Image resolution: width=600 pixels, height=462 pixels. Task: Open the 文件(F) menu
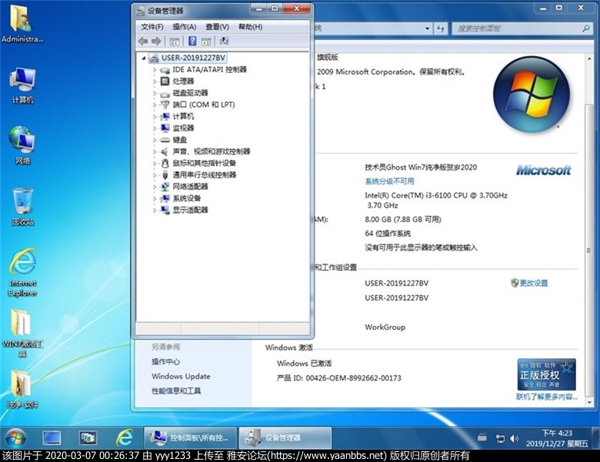coord(152,27)
